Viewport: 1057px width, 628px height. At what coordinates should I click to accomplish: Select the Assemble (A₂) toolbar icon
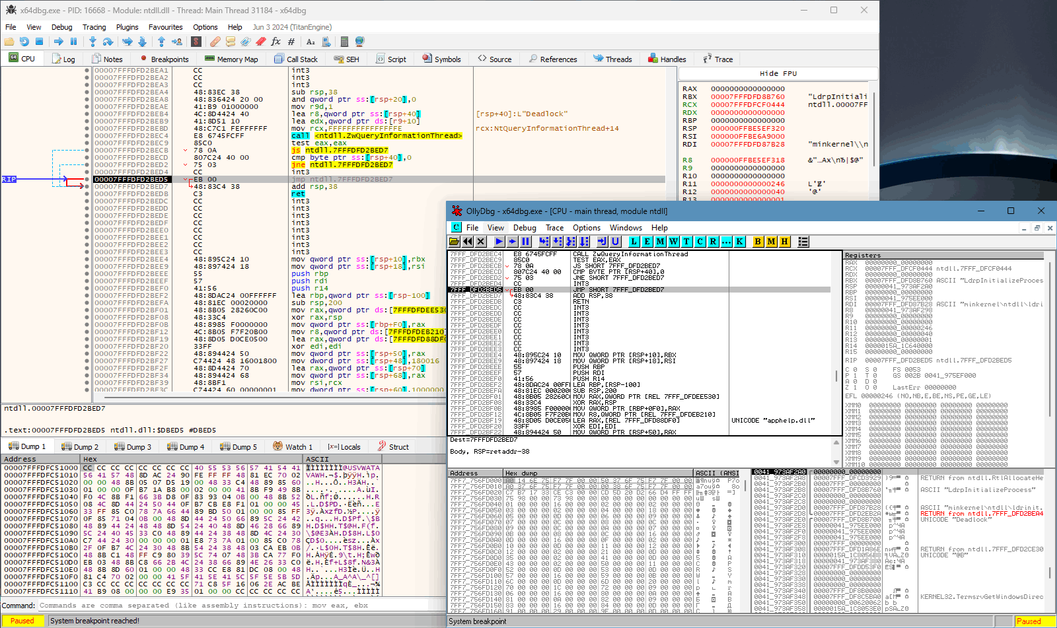[x=310, y=41]
